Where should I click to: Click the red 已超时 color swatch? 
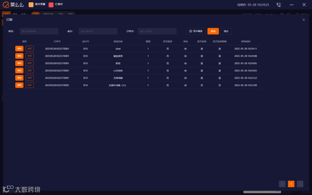(x=51, y=5)
